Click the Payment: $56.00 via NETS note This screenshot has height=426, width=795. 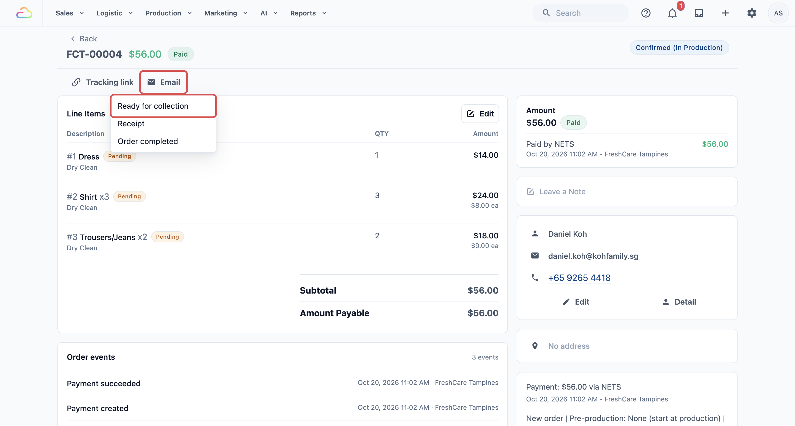click(573, 387)
